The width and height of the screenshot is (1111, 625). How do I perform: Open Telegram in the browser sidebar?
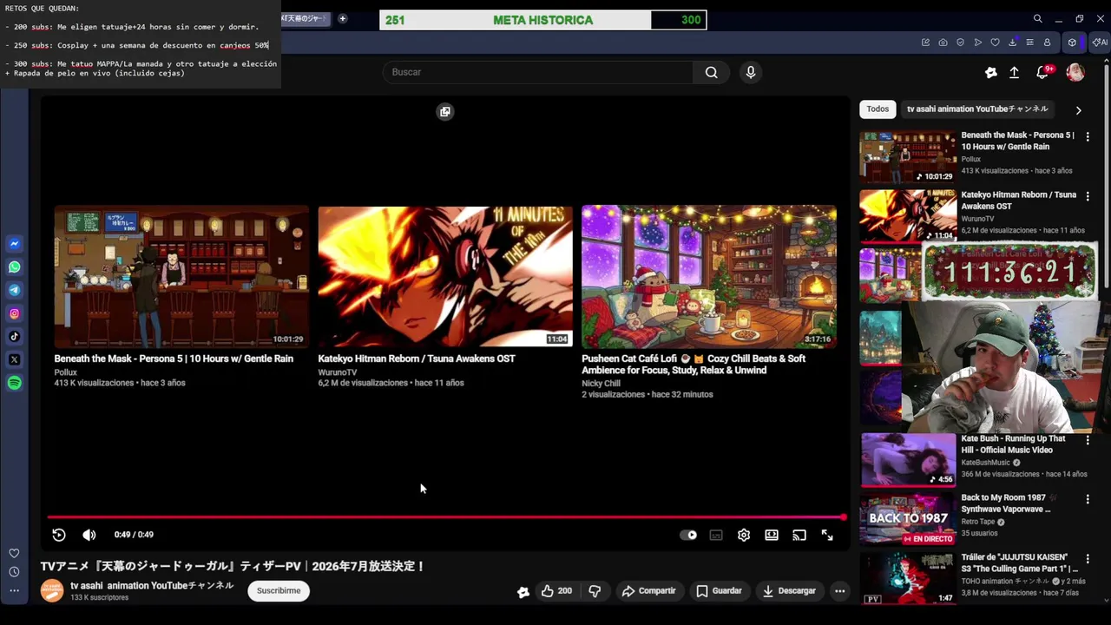point(14,290)
